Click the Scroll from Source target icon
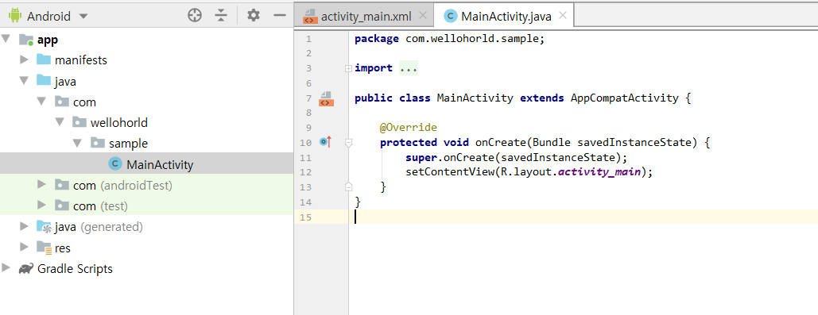Screen dimensions: 818x315 (195, 16)
